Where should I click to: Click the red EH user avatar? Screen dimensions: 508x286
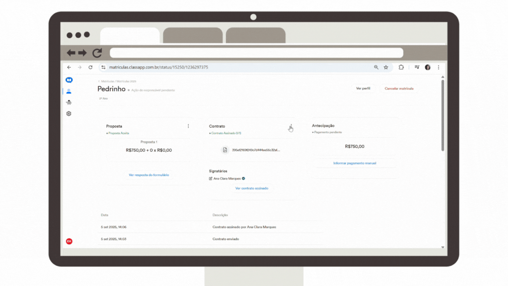point(69,241)
